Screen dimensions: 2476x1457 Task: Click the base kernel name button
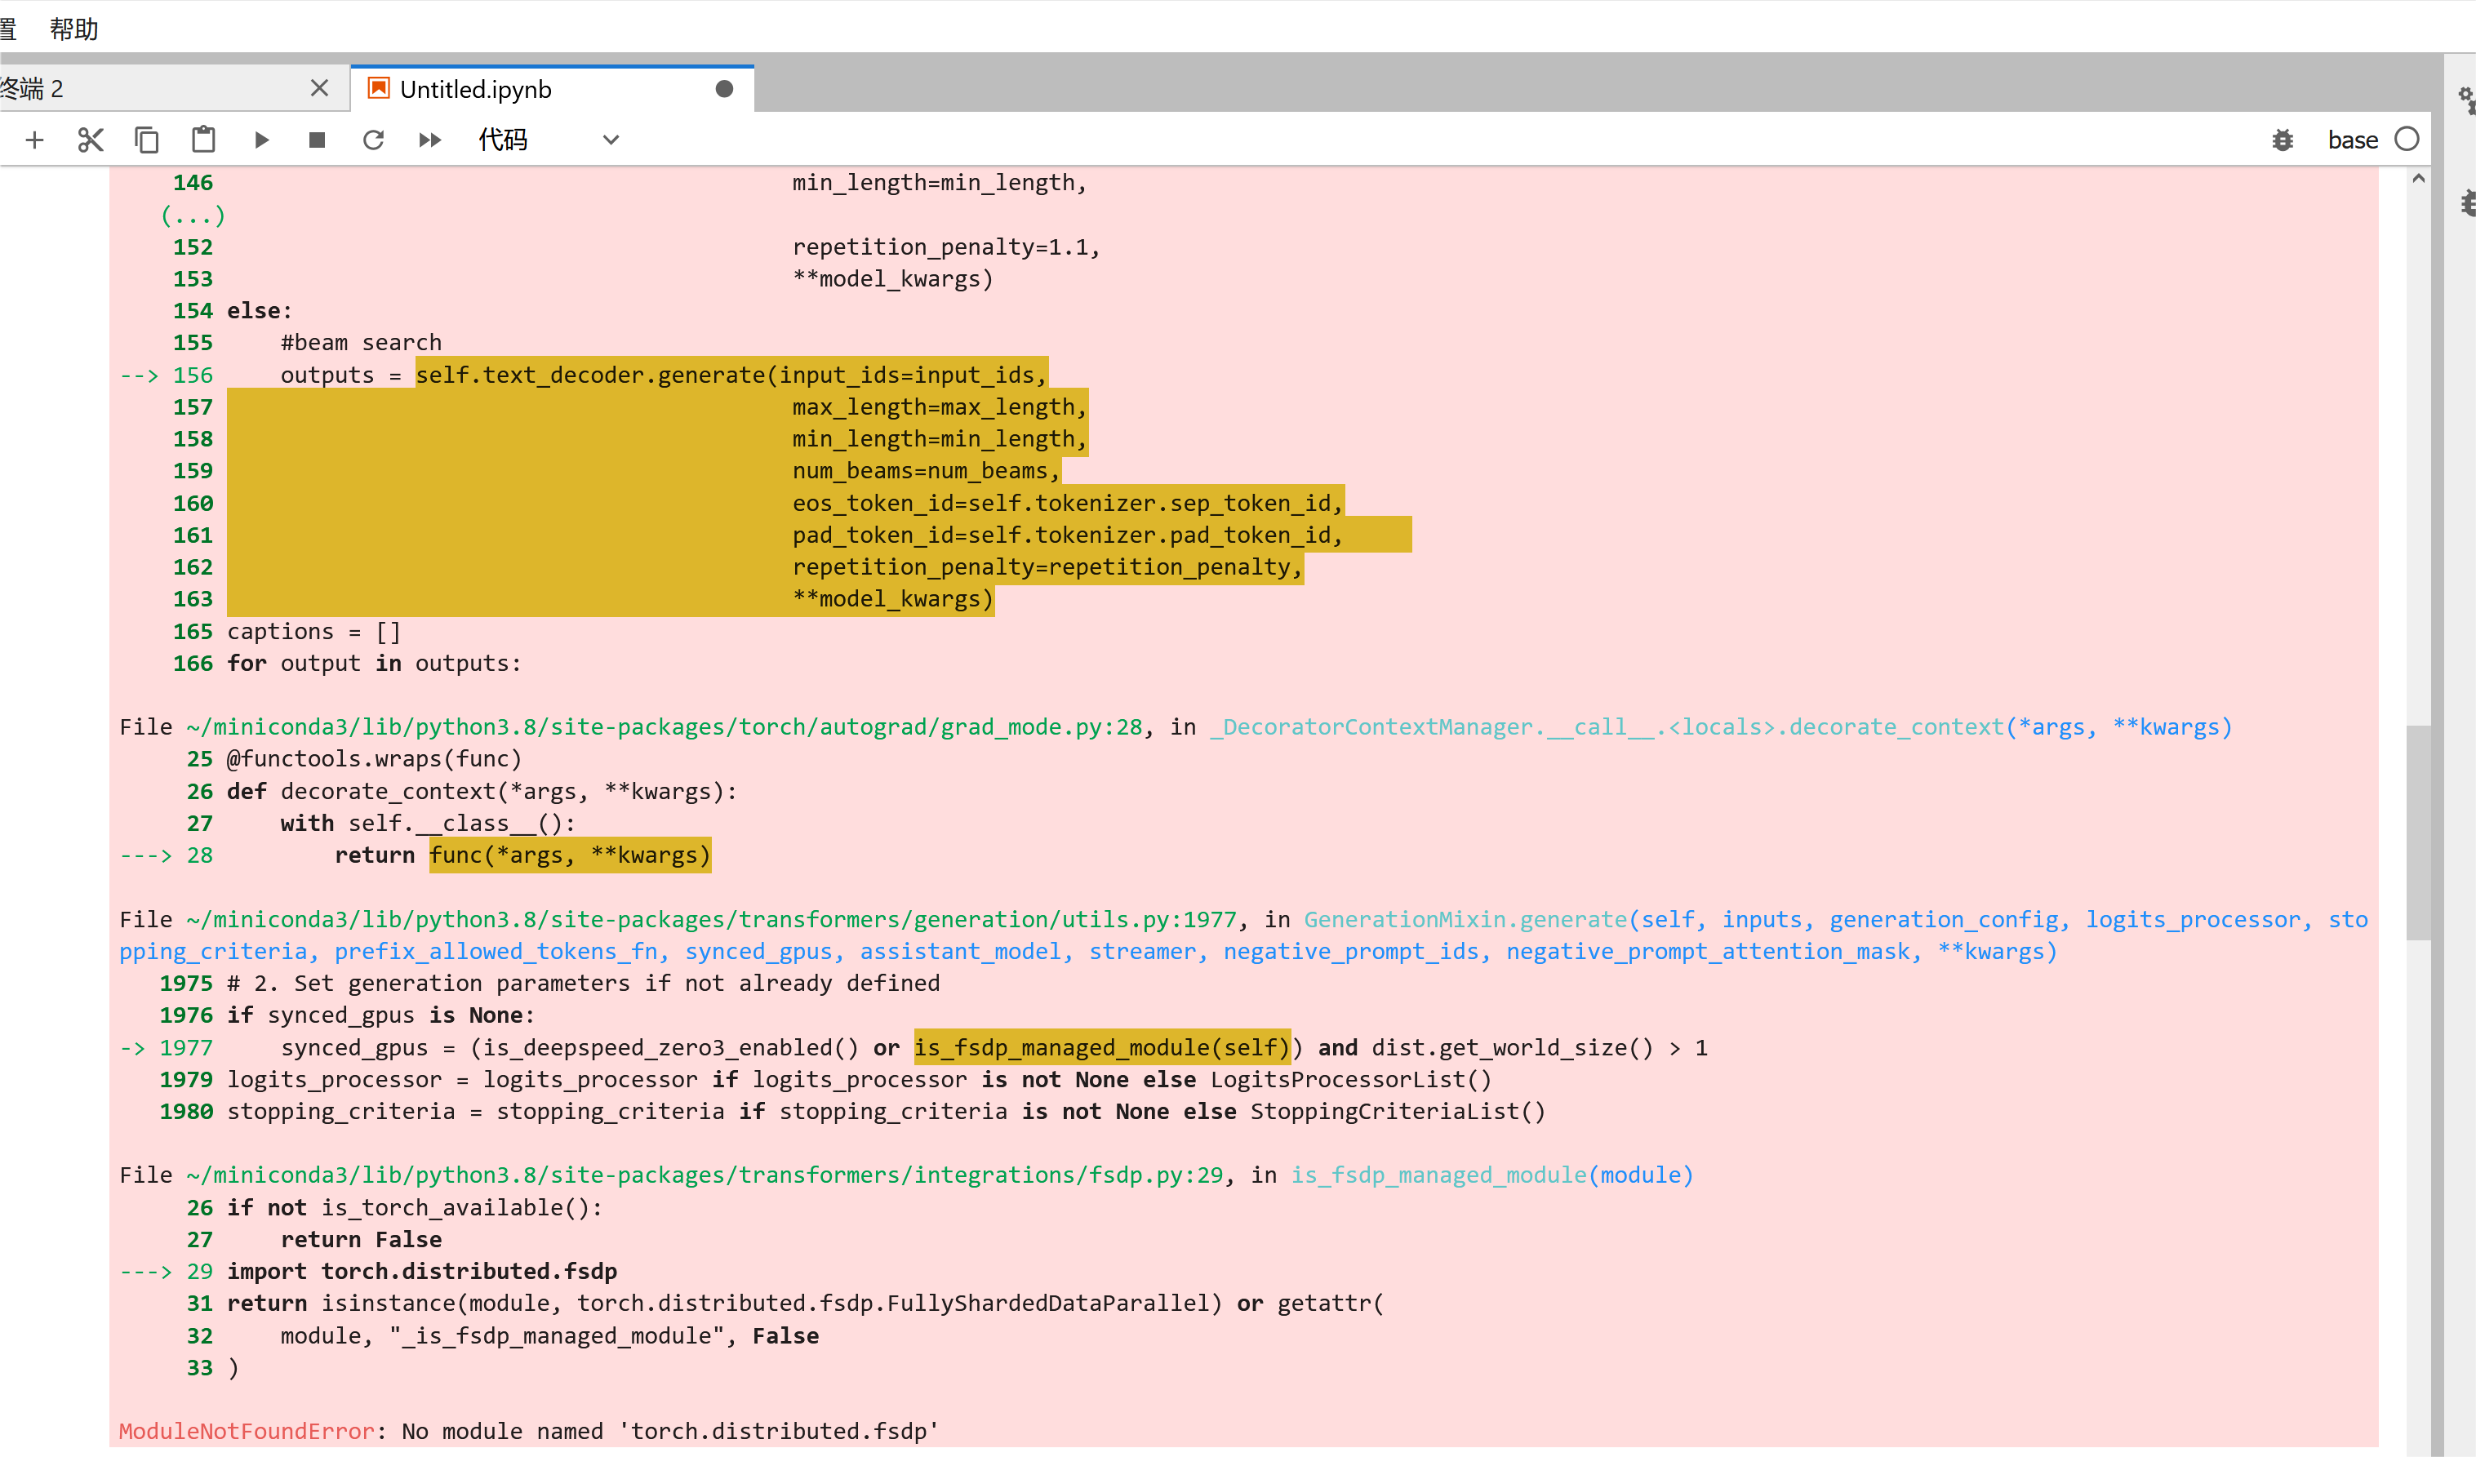pyautogui.click(x=2352, y=140)
